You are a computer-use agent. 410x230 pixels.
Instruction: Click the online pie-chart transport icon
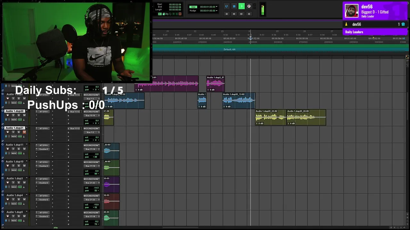(227, 6)
